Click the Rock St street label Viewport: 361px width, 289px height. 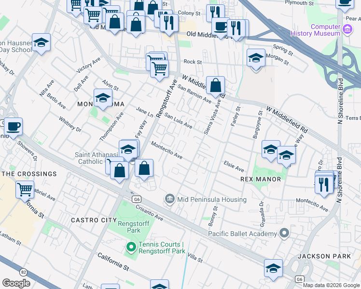[x=193, y=62]
